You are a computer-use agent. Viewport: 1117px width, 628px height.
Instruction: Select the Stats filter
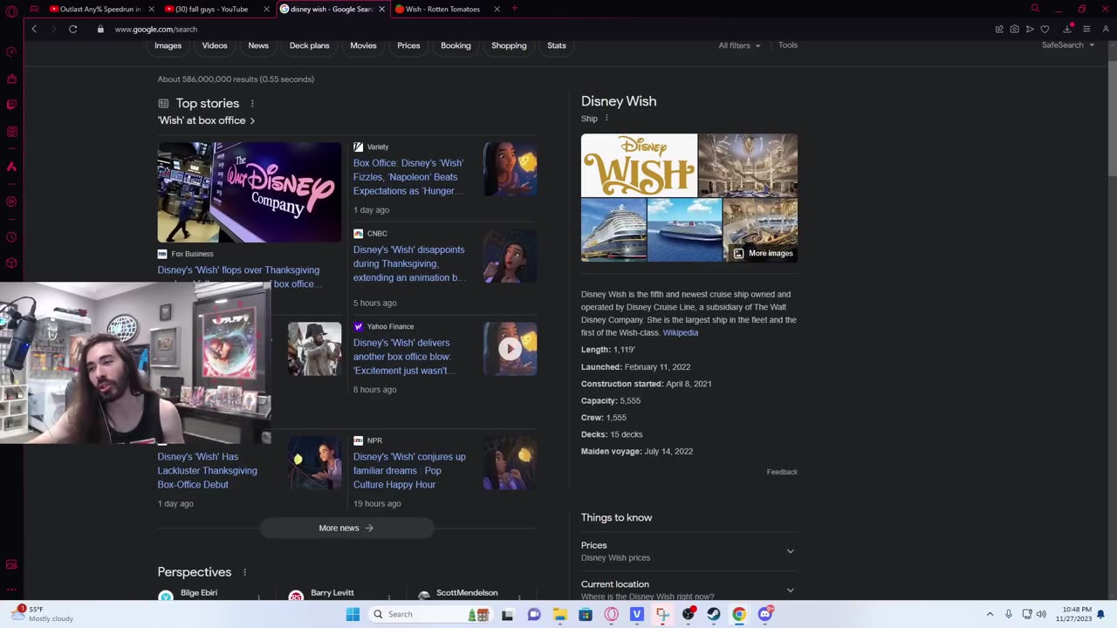coord(557,45)
